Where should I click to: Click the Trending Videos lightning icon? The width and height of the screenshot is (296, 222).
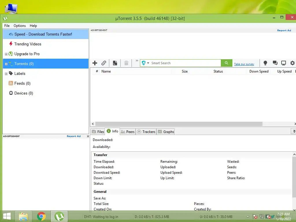pyautogui.click(x=11, y=44)
